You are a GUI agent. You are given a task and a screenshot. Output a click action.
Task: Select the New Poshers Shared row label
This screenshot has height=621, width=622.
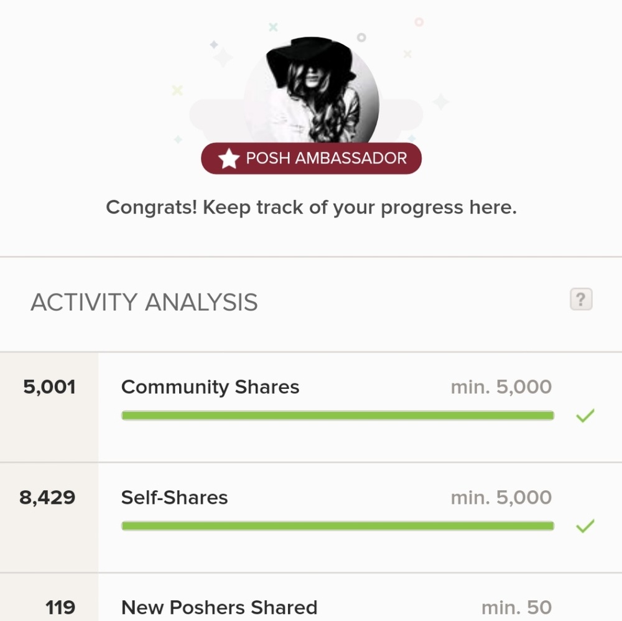(219, 607)
